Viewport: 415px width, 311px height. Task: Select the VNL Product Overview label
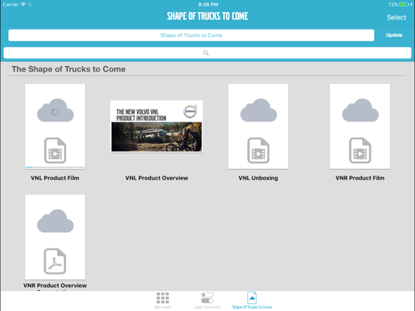156,178
